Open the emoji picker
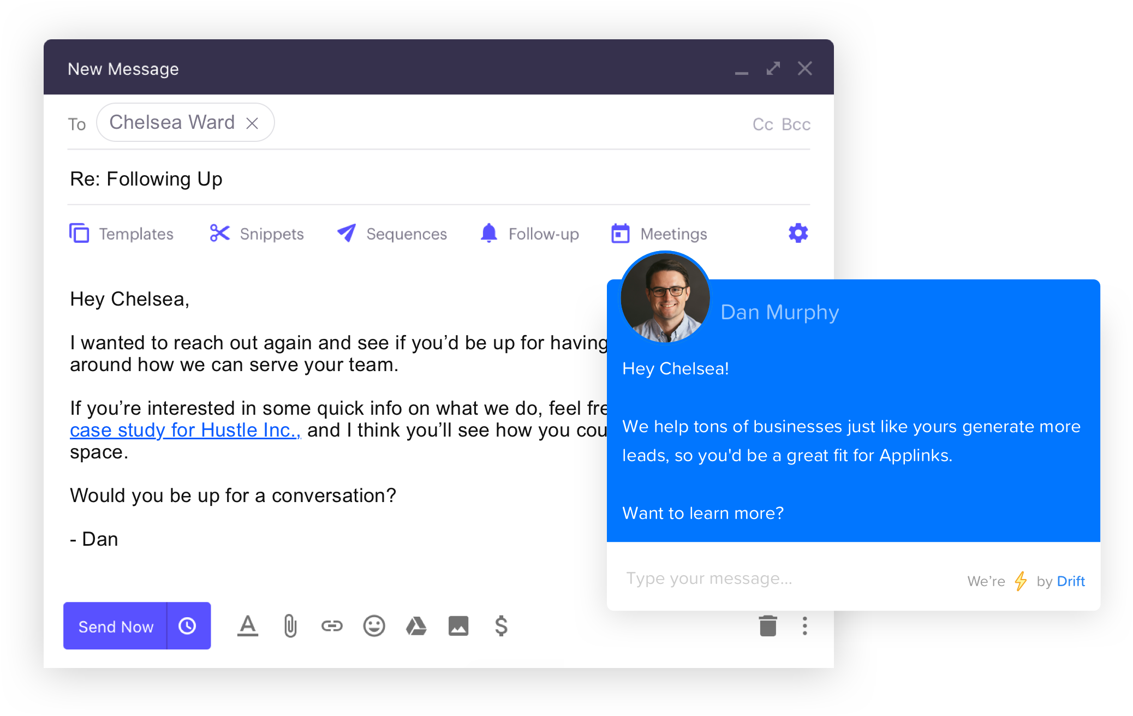 (x=374, y=626)
